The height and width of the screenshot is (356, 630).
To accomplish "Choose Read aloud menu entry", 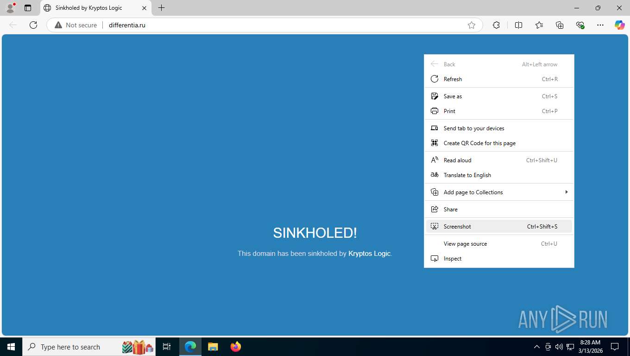I will (499, 160).
